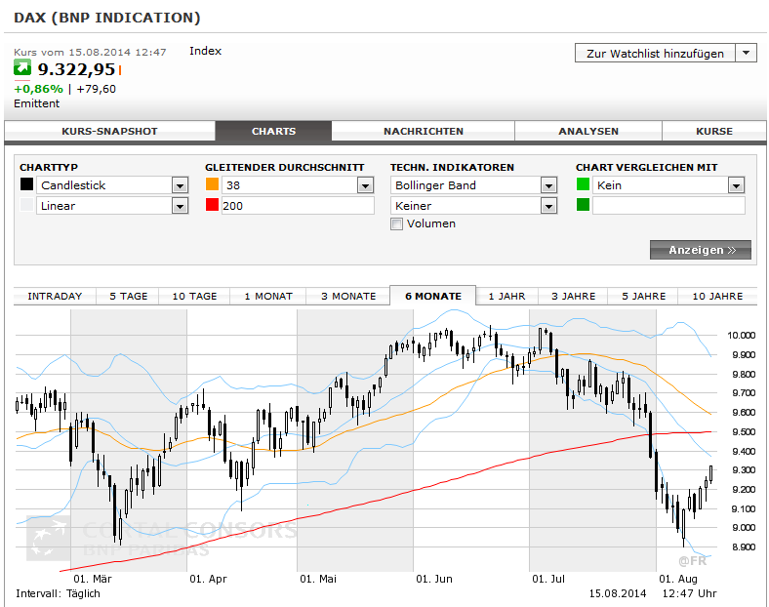Screen dimensions: 769x607
Task: Add DAX to the watchlist
Action: (x=655, y=53)
